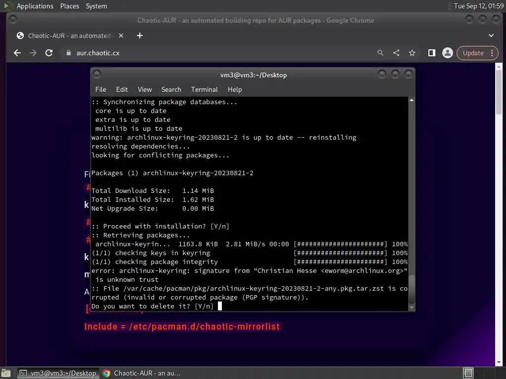
Task: Click the "Synchronizing package databases" line
Action: 164,102
